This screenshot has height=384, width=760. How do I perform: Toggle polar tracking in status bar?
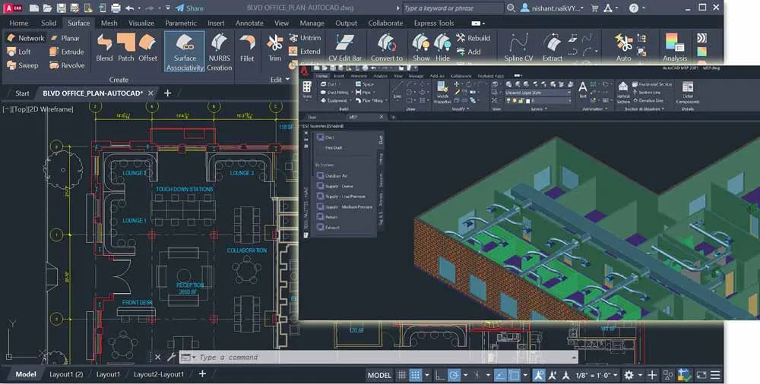(454, 375)
